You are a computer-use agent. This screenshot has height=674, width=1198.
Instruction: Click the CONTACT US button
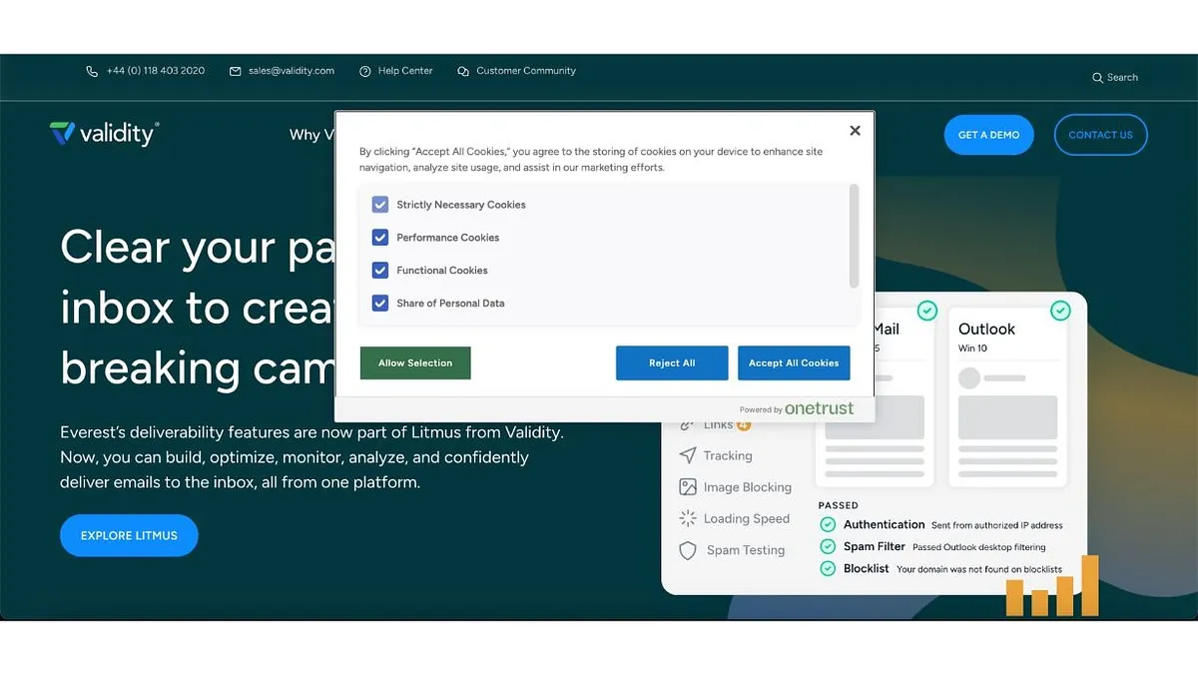click(1101, 135)
